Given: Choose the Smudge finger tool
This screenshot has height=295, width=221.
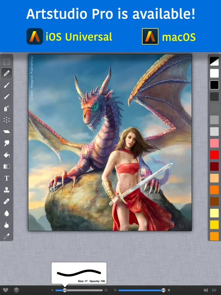Looking at the screenshot, I should coord(7,143).
